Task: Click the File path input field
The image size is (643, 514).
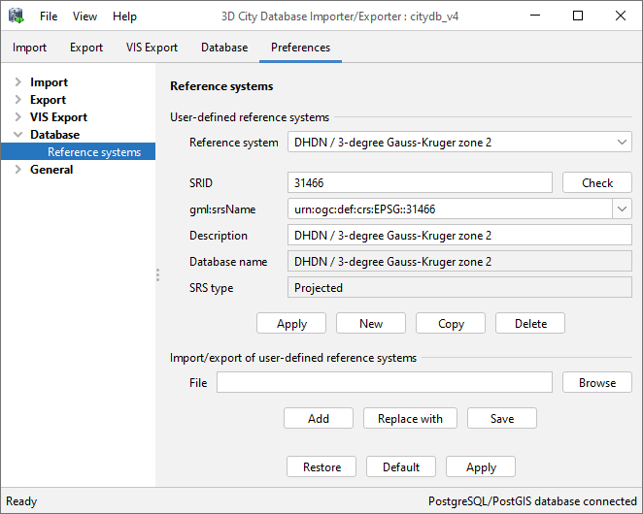Action: (x=385, y=382)
